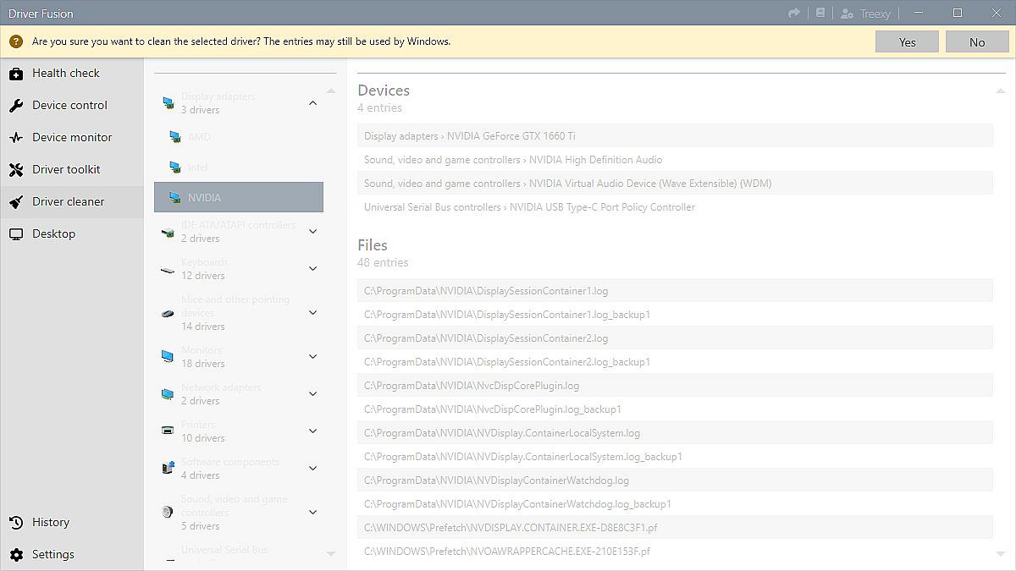The image size is (1016, 571).
Task: Open History via its clock icon
Action: click(16, 523)
